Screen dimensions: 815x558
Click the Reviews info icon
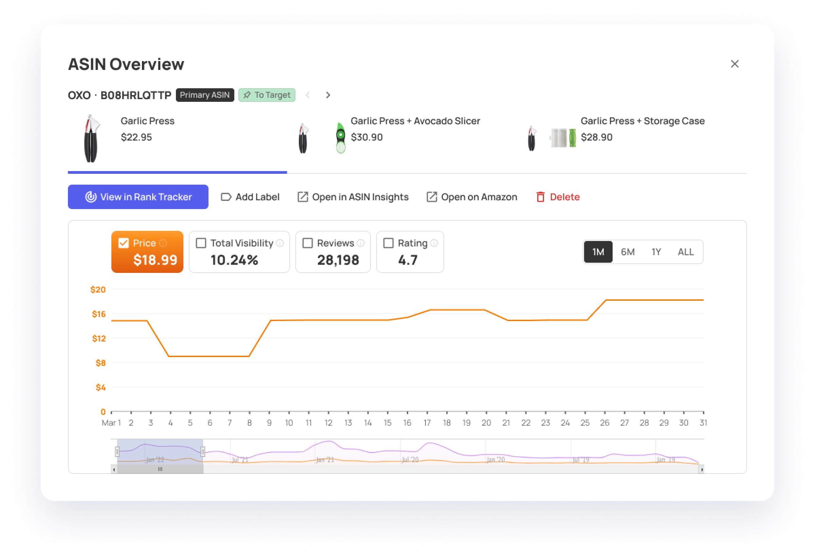pyautogui.click(x=361, y=243)
